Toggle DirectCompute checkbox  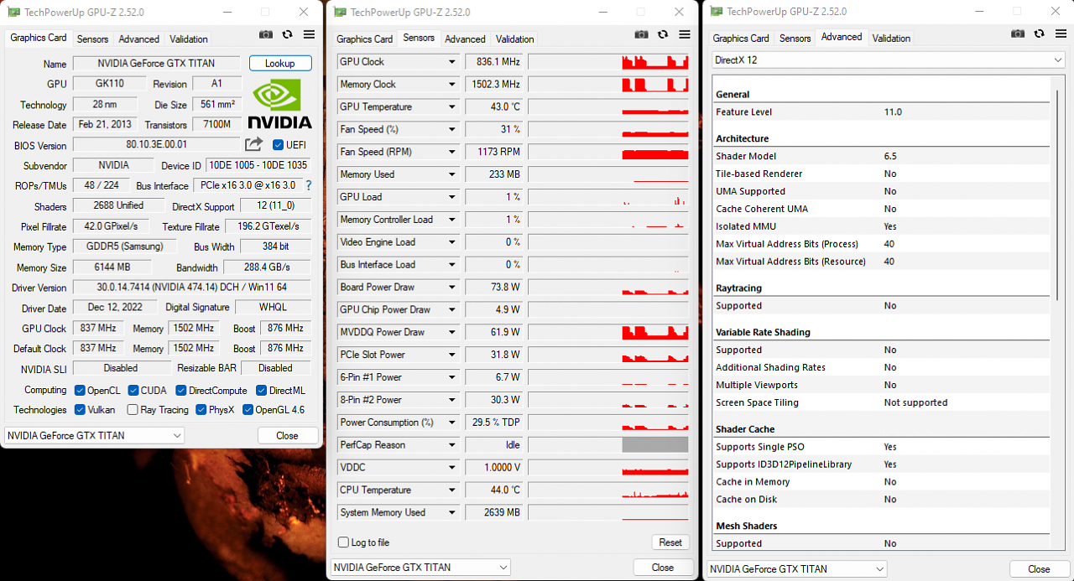click(x=181, y=390)
